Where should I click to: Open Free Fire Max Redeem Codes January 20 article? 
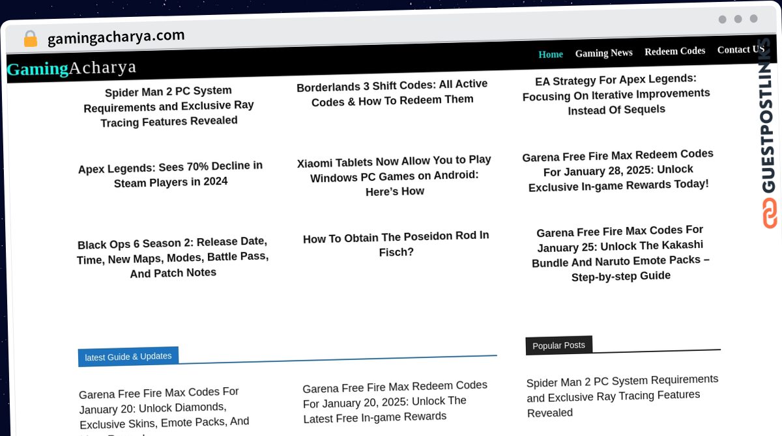click(x=396, y=402)
